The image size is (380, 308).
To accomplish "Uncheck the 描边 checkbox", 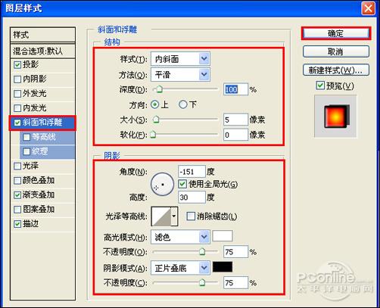I will [x=17, y=224].
